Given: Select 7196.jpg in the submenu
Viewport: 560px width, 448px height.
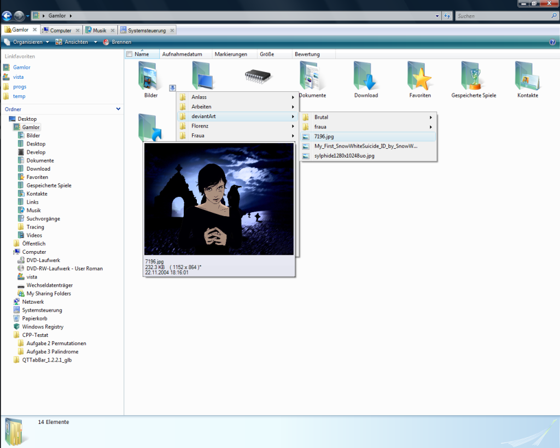Looking at the screenshot, I should [368, 136].
